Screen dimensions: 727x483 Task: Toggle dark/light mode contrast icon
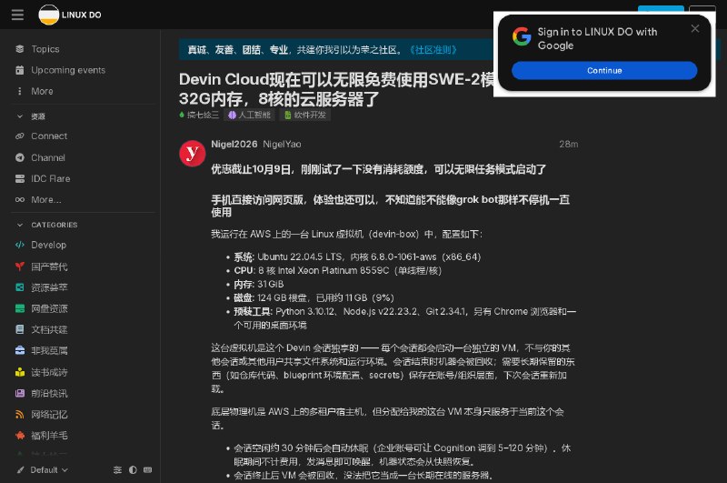click(x=133, y=470)
